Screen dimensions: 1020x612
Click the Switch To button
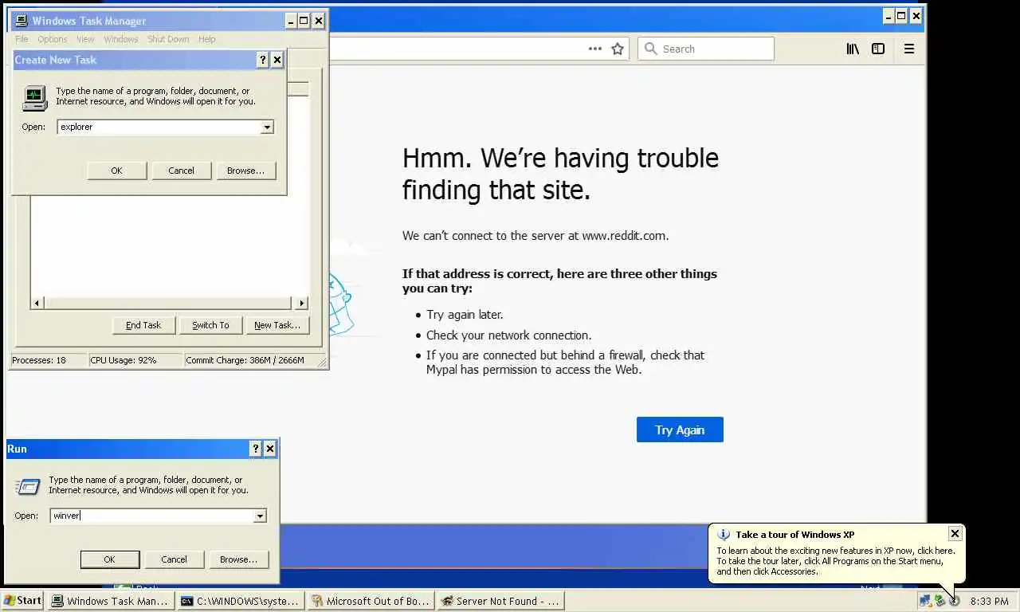(210, 325)
